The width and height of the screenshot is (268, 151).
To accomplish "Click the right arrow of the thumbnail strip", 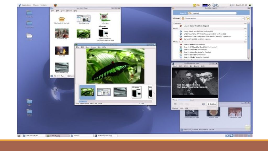I will (x=154, y=93).
